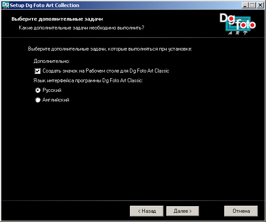Minimize the Setup Dg Foto Art window
The width and height of the screenshot is (266, 222).
tap(244, 5)
